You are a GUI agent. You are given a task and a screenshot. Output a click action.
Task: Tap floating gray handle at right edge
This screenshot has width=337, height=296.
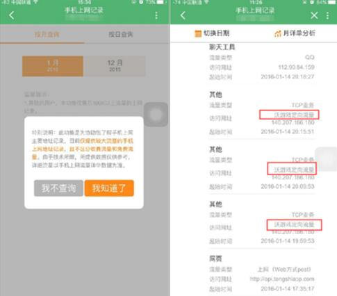(326, 159)
